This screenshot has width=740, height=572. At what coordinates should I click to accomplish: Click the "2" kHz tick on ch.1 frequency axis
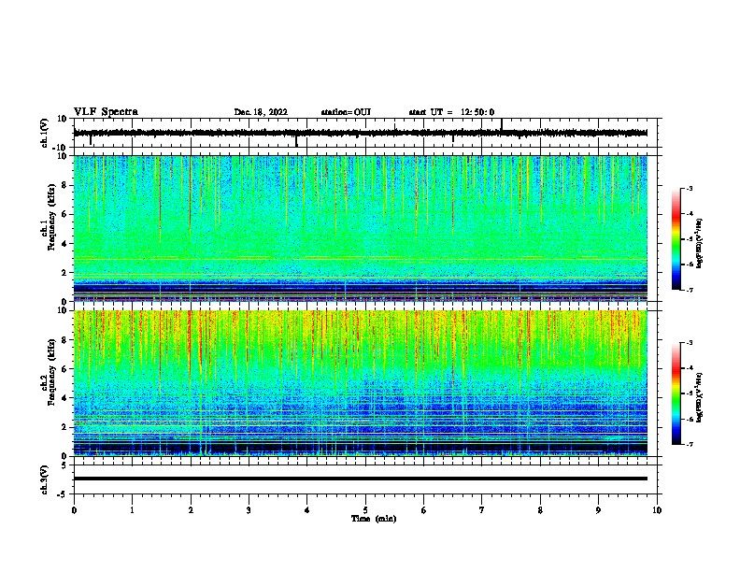click(x=64, y=272)
